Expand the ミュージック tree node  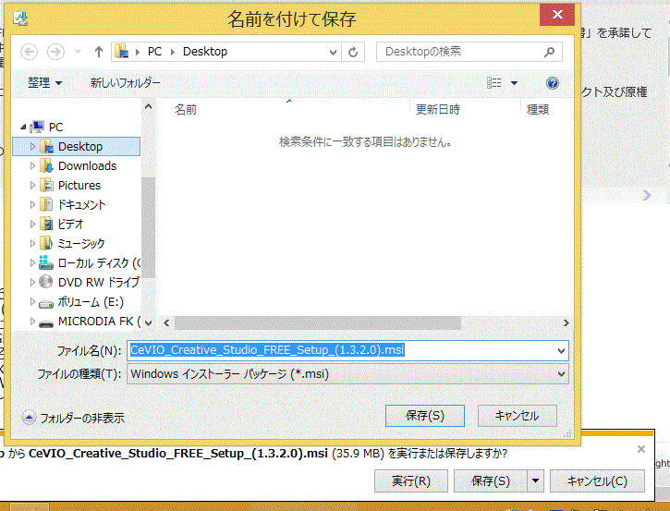[x=32, y=244]
